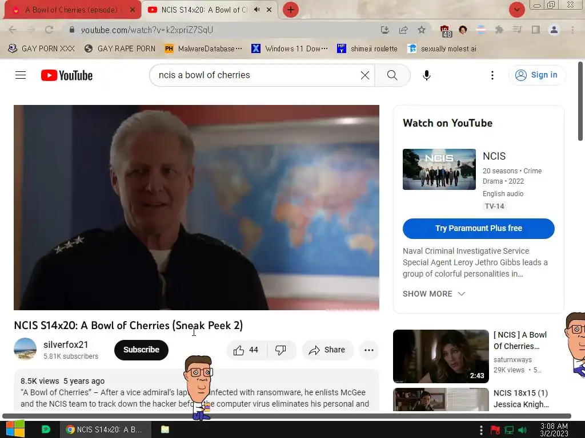Open the NCIS 18x15 video thumbnail
The image size is (585, 438).
coord(440,399)
